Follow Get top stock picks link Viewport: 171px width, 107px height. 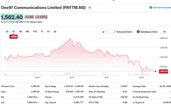(162, 7)
